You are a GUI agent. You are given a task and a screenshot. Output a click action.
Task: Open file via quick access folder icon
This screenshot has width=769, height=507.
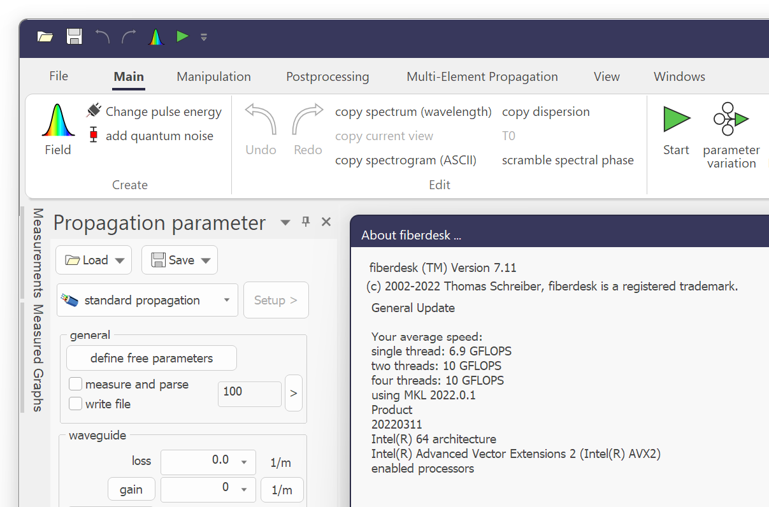45,37
